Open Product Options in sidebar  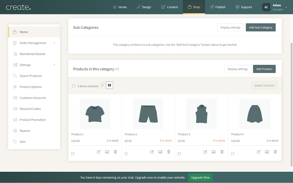34,87
